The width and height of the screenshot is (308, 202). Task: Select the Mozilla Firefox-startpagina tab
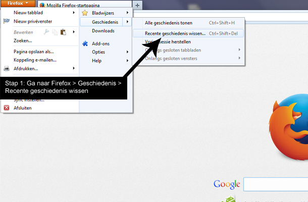pyautogui.click(x=84, y=6)
